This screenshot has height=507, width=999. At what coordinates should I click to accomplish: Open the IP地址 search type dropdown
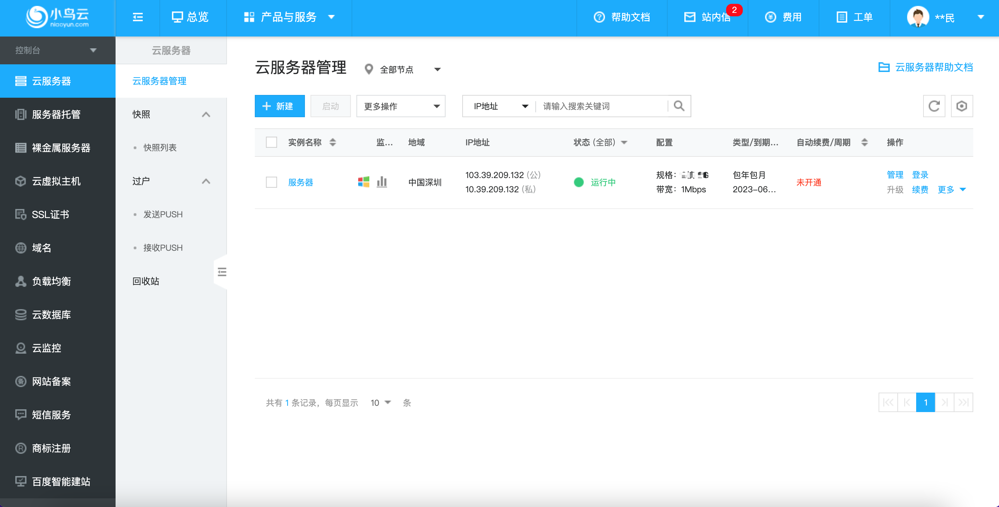click(500, 106)
